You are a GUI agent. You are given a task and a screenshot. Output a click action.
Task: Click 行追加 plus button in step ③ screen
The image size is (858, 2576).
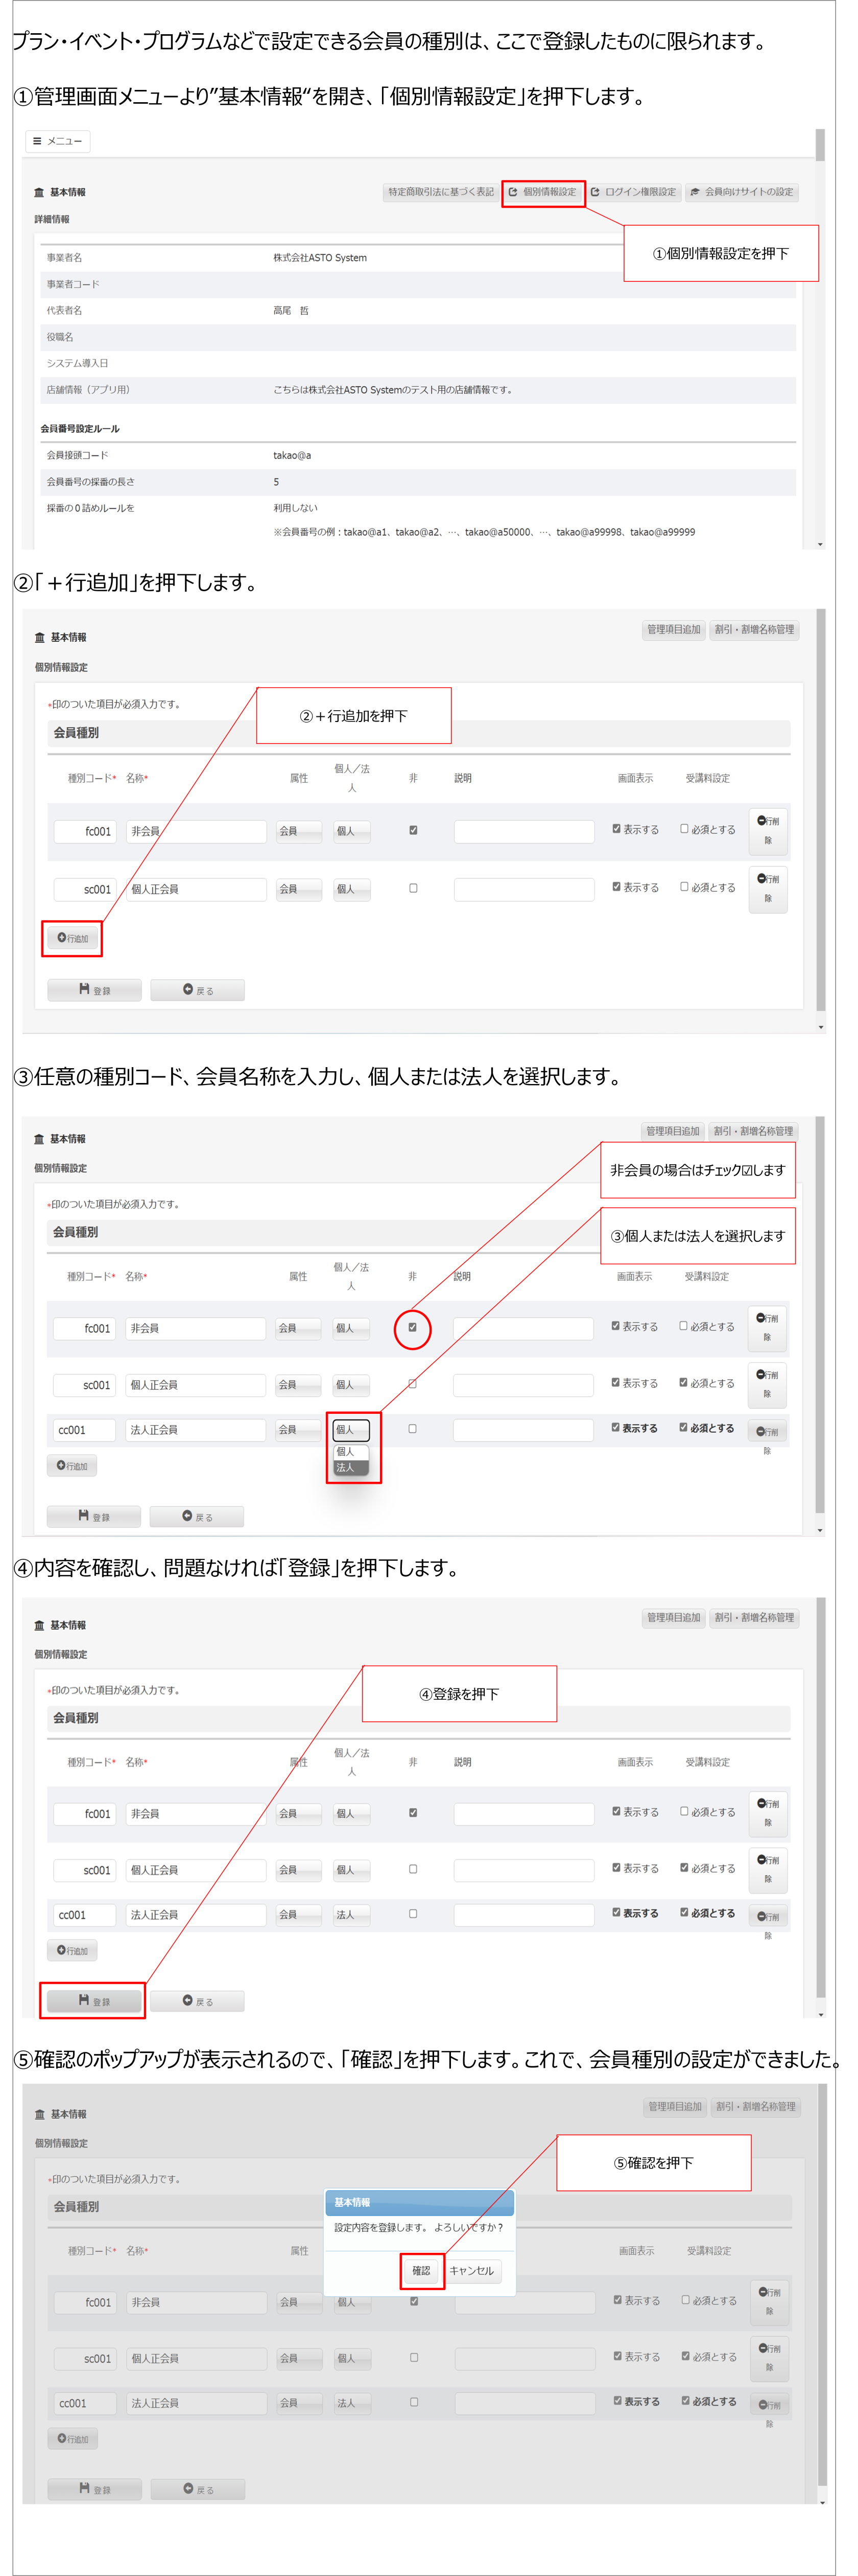[72, 1466]
